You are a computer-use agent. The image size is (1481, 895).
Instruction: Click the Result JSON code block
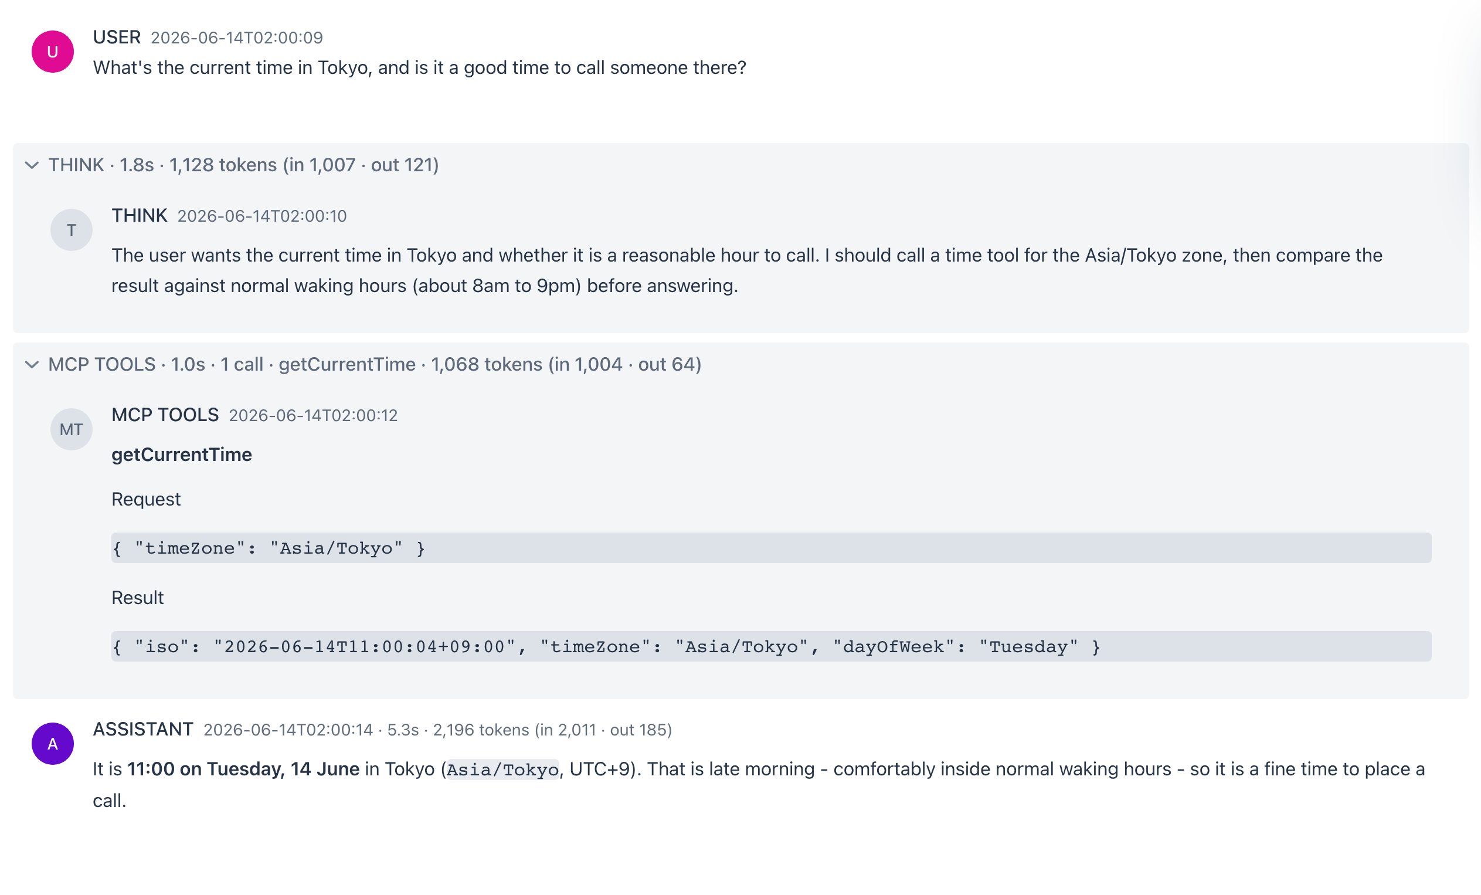[771, 647]
